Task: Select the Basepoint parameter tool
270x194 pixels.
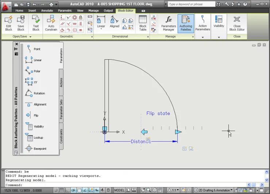Action: 36,149
